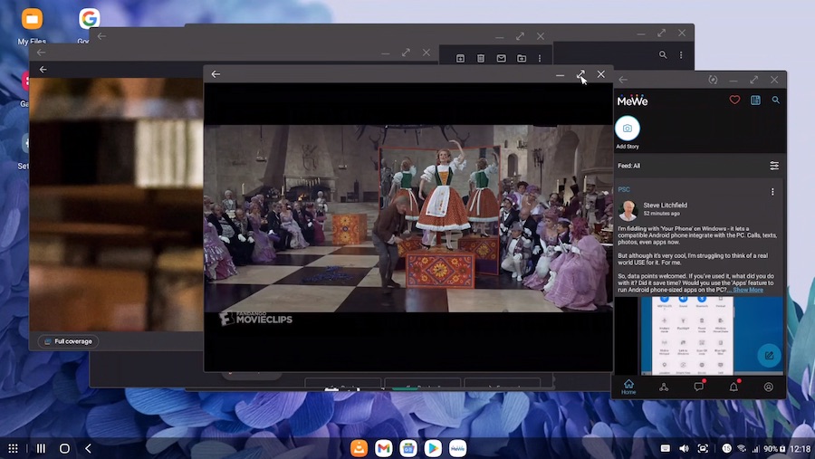Click the 12:18 clock
815x459 pixels.
pos(800,449)
